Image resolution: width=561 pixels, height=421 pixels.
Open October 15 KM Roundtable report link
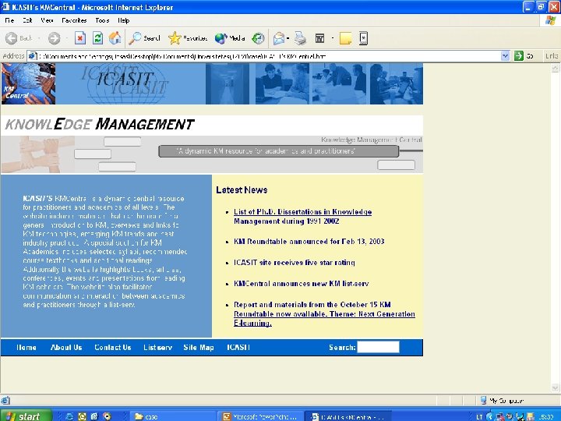pyautogui.click(x=324, y=313)
